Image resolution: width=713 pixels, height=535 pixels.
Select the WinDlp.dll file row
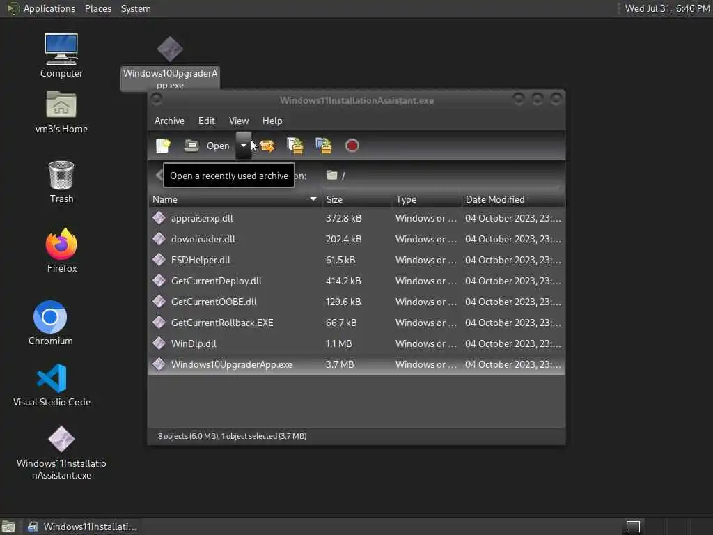(356, 344)
